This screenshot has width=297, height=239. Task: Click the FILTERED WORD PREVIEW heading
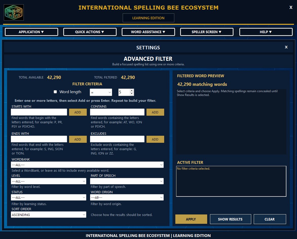[x=201, y=76]
